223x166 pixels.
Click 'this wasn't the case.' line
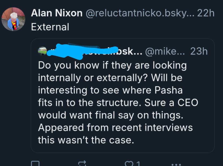click(x=86, y=140)
